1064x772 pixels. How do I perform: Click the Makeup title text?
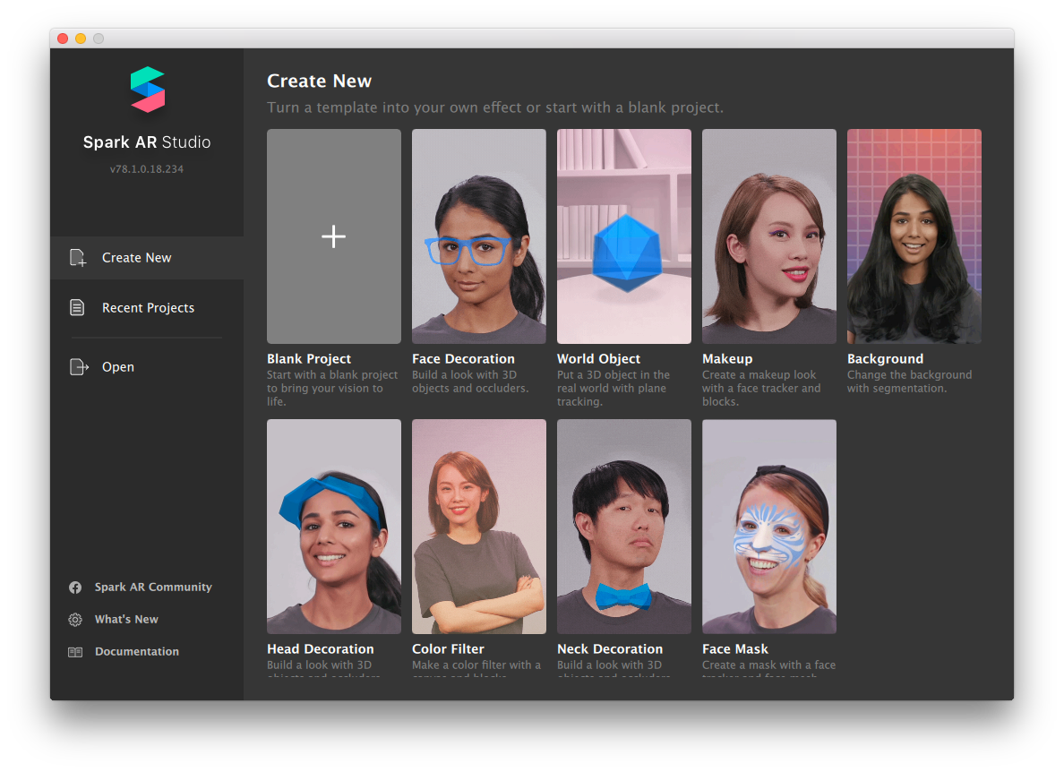(727, 359)
